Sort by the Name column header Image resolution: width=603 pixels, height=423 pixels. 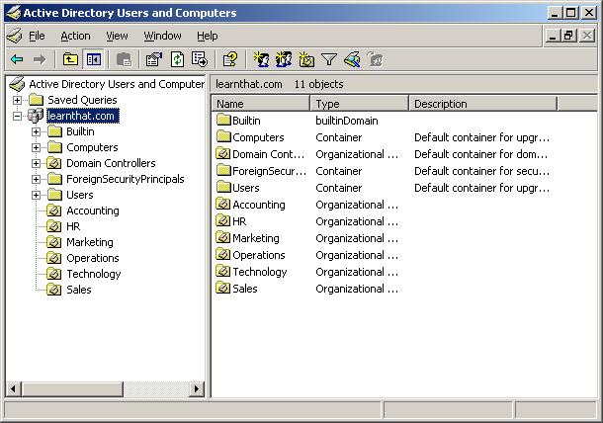[261, 104]
